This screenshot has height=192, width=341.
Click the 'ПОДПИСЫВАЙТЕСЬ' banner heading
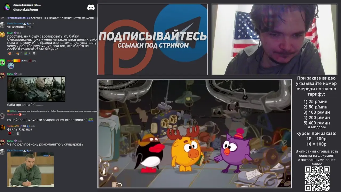click(153, 36)
